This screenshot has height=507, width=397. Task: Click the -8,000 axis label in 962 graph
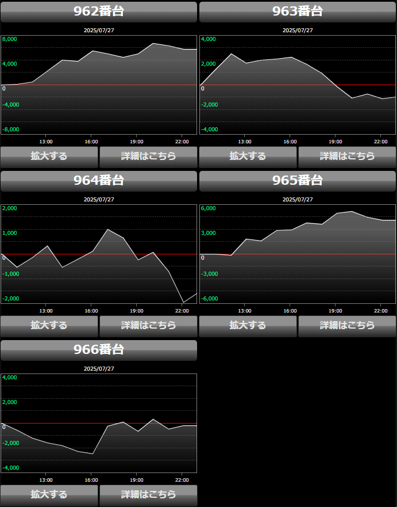click(11, 129)
